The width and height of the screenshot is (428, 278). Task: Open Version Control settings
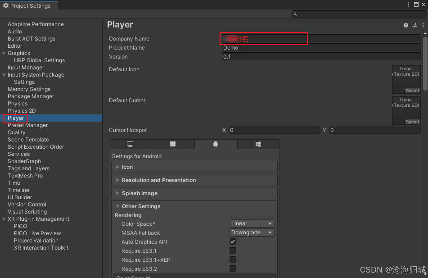[x=27, y=205]
